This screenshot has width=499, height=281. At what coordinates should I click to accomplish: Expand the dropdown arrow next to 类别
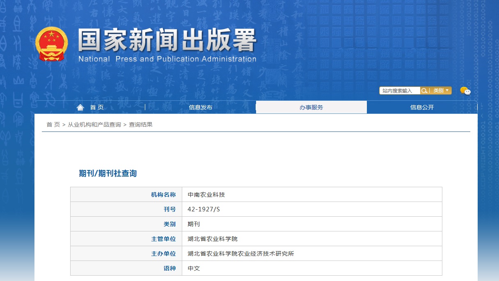(x=447, y=91)
